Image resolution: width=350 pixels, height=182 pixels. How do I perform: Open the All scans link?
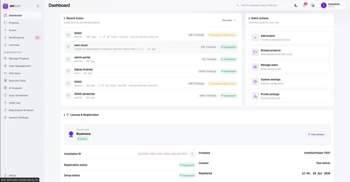click(229, 20)
